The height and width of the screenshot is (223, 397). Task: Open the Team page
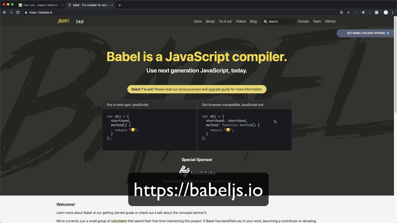click(x=317, y=21)
